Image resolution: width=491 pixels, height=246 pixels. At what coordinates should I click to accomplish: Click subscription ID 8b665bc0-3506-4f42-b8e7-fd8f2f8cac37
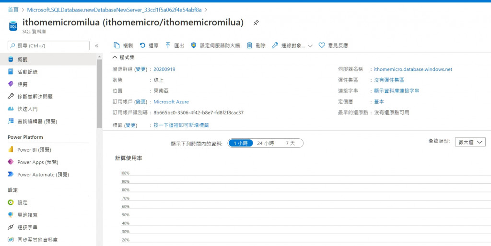(x=199, y=112)
